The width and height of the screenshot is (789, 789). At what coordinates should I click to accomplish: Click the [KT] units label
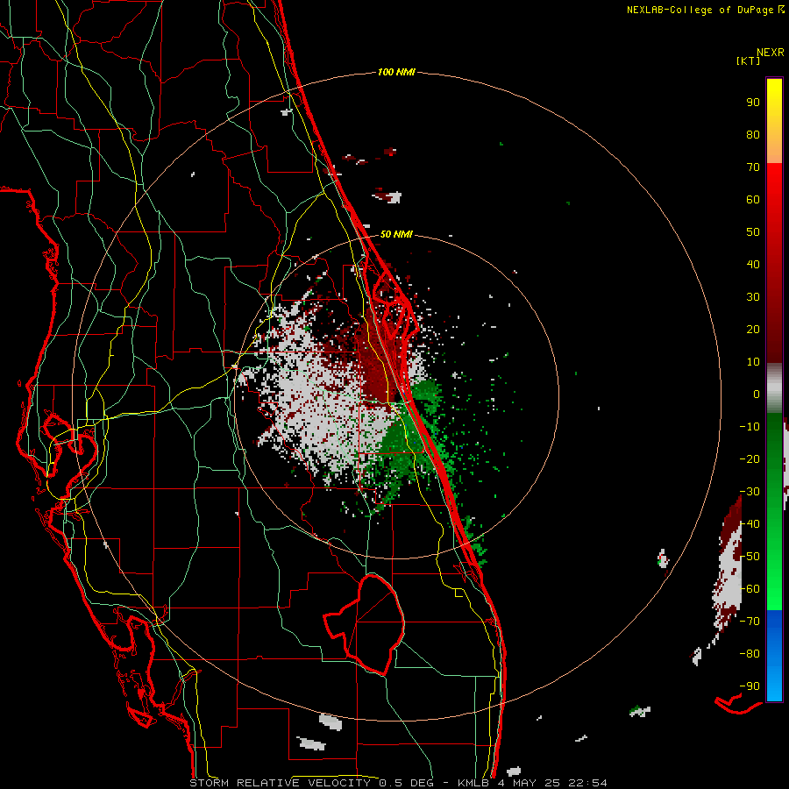(749, 60)
